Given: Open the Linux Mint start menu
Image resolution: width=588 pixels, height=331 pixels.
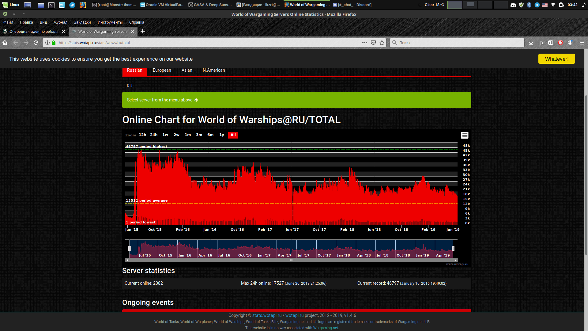Looking at the screenshot, I should 11,5.
